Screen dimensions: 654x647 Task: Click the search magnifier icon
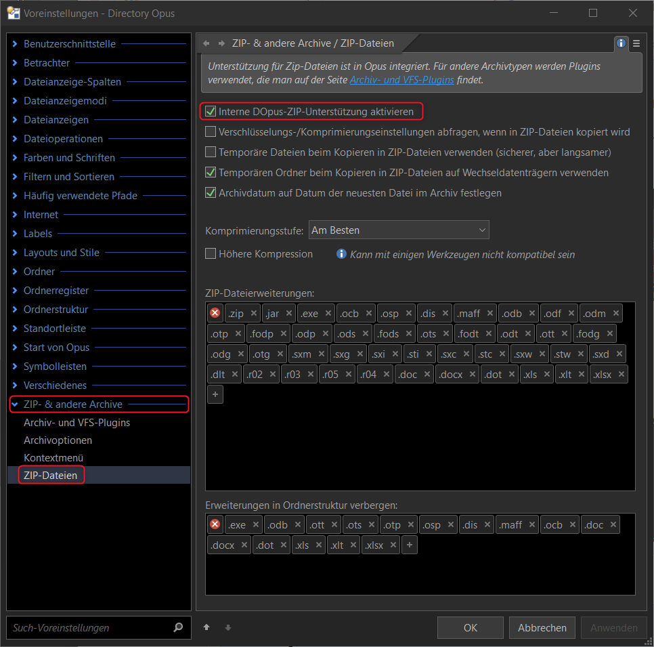[x=178, y=627]
